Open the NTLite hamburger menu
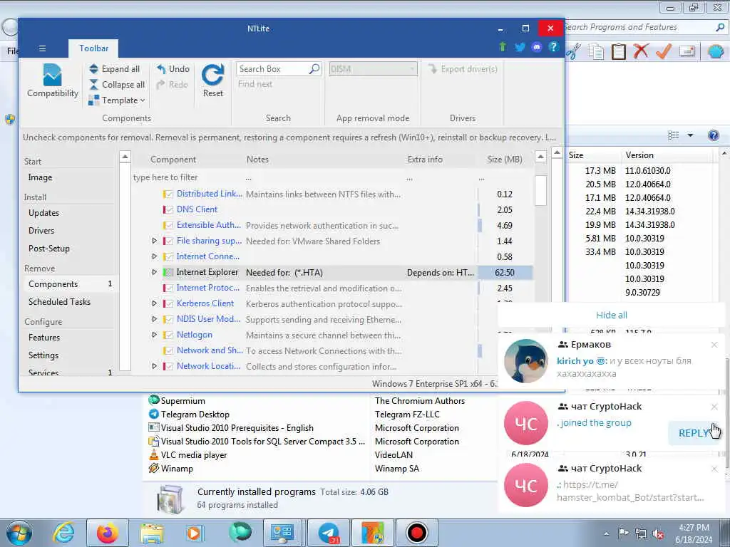 pyautogui.click(x=42, y=48)
